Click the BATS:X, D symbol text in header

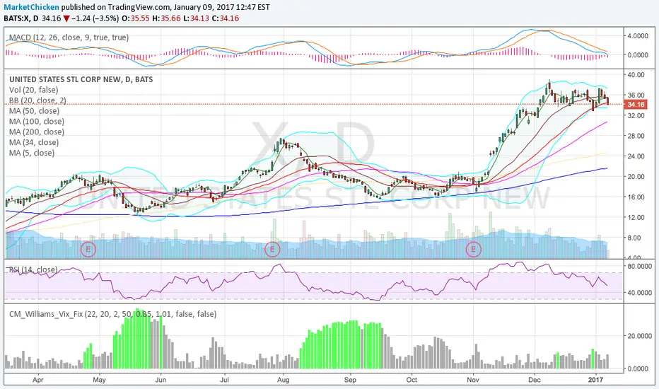tap(21, 18)
